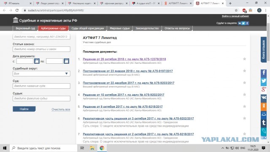Open SudAct VK social page icon in header
Image resolution: width=270 pixels, height=152 pixels.
(240, 23)
